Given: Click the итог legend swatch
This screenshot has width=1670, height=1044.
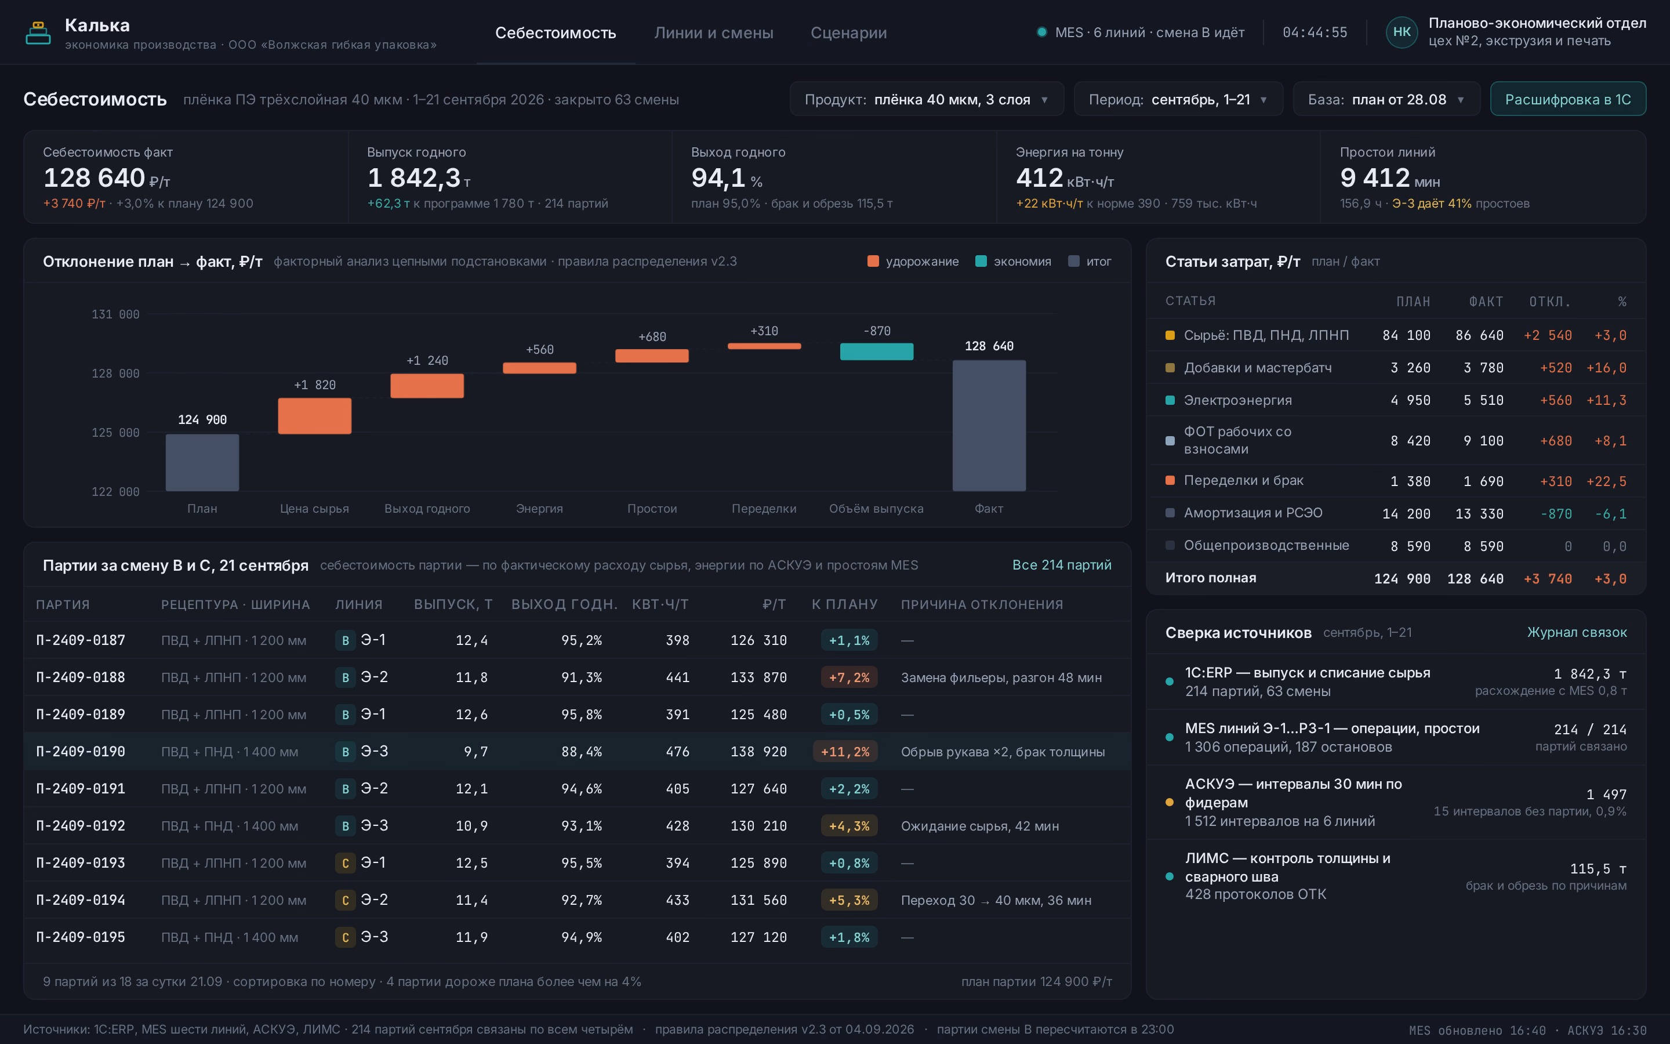Looking at the screenshot, I should click(x=1074, y=261).
